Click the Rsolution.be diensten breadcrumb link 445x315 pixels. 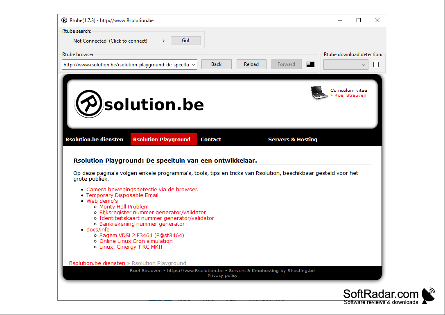point(97,263)
